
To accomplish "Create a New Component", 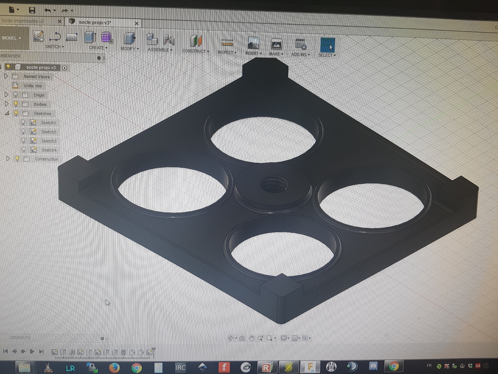I will pos(152,39).
